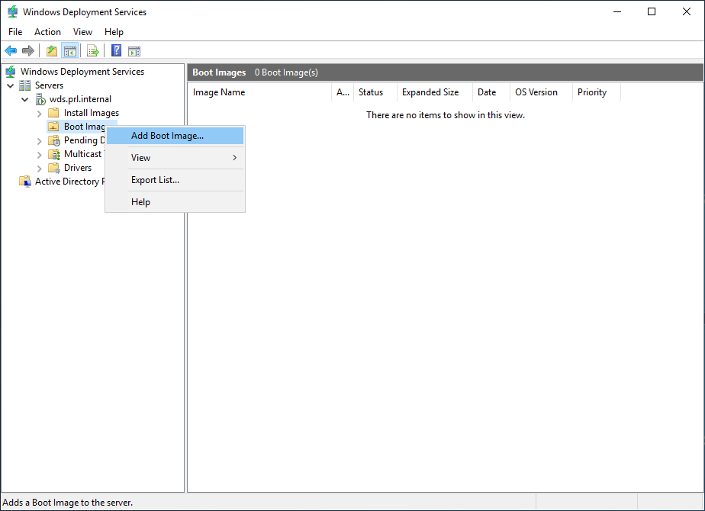Minimize the Windows Deployment Services window

[x=617, y=11]
